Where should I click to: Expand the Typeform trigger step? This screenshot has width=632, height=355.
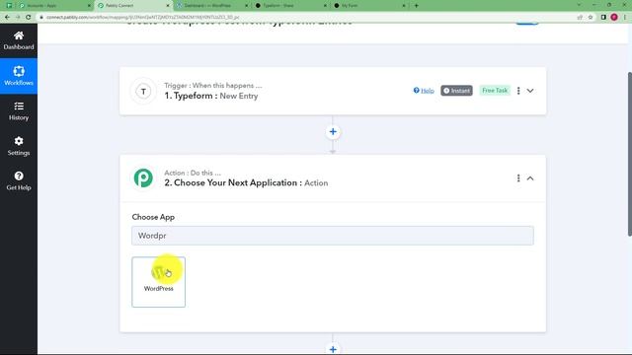click(530, 91)
